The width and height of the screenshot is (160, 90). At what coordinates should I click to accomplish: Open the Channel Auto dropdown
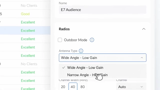click(x=131, y=87)
